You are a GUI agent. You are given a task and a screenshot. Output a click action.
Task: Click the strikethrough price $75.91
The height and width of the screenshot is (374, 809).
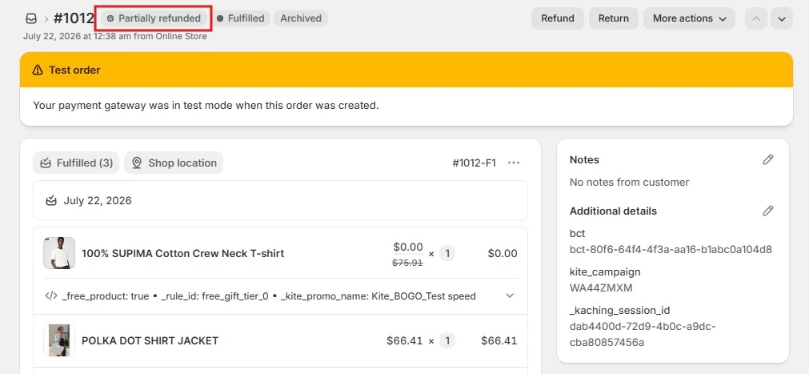pos(407,263)
